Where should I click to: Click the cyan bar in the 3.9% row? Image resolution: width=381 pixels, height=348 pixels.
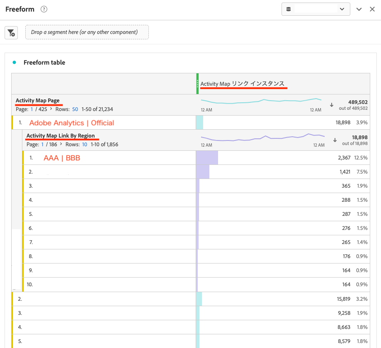point(199,122)
